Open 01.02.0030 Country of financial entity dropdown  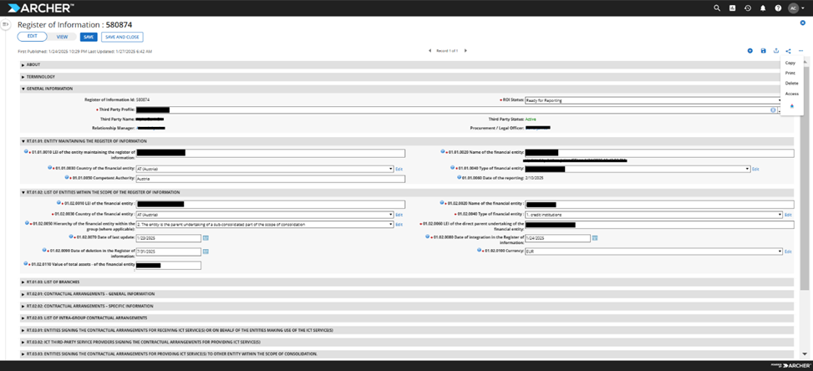(264, 215)
